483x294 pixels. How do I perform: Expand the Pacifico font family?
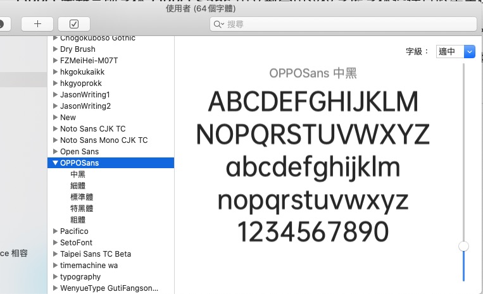(x=56, y=231)
